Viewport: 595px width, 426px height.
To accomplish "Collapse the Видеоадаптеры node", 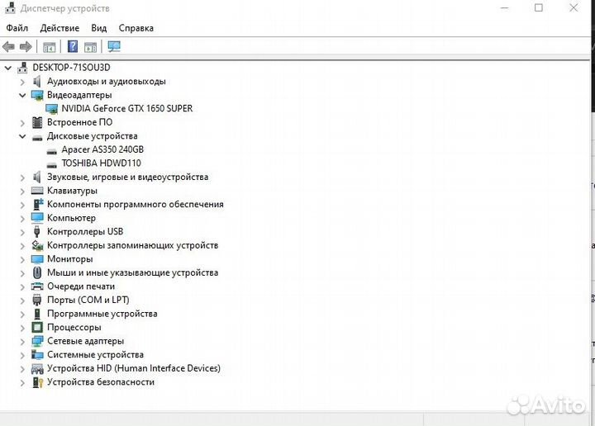I will click(x=22, y=95).
